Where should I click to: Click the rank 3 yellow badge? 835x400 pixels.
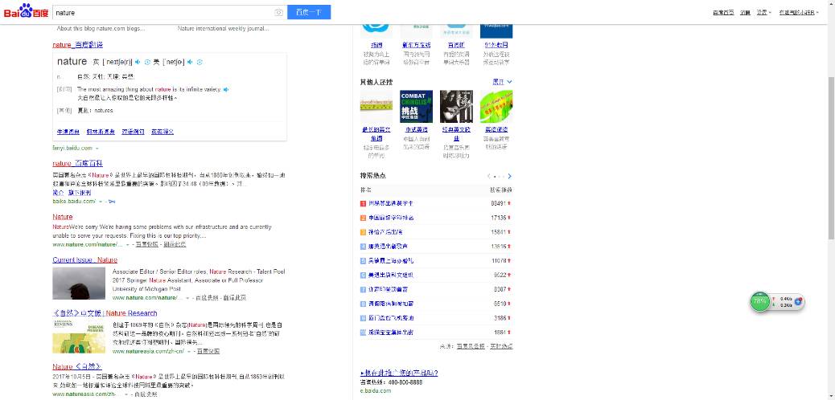click(363, 232)
